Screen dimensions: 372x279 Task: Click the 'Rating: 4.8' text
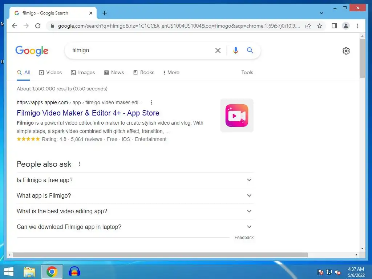point(54,139)
